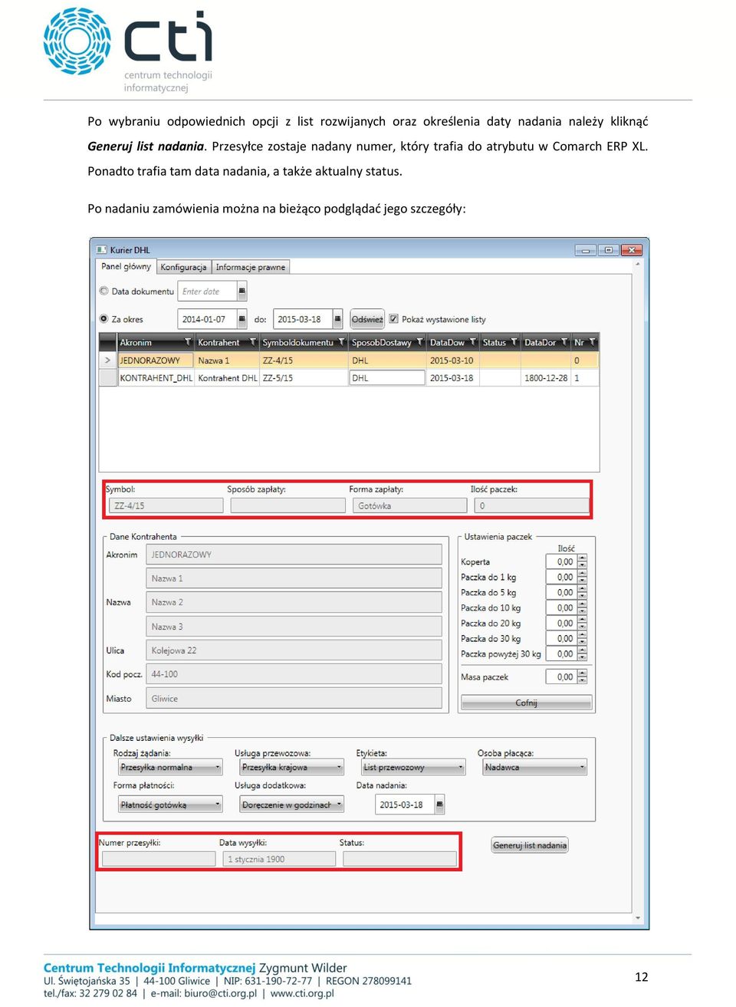Click window scrollbar down arrow

[x=638, y=917]
